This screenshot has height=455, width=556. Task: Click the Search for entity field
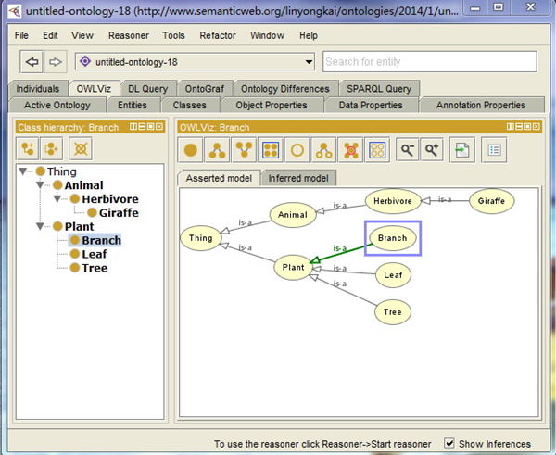coord(429,62)
